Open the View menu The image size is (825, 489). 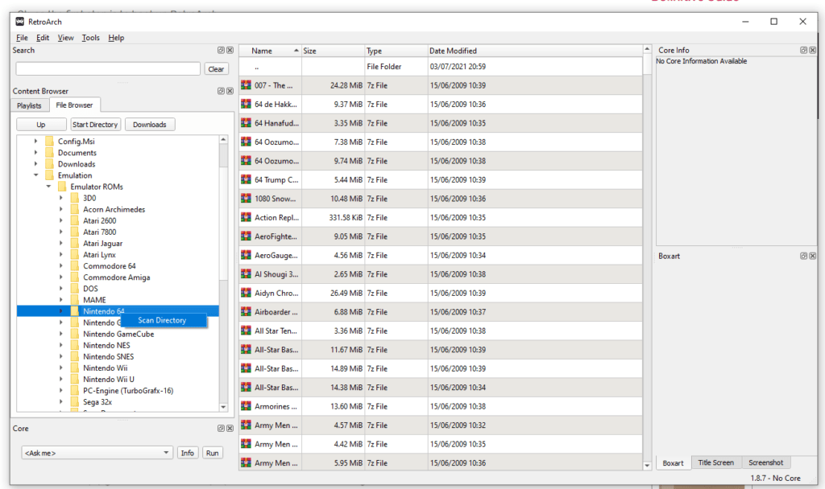[66, 38]
